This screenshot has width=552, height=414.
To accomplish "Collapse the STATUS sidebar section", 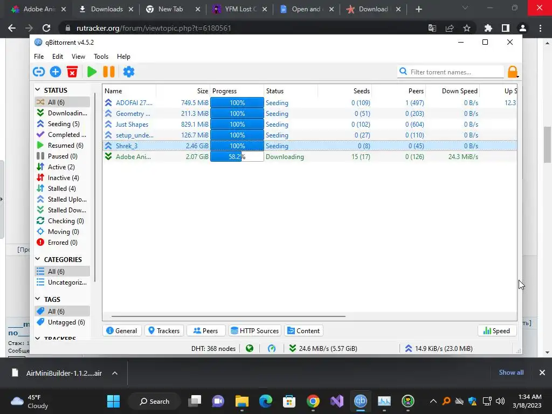I will pyautogui.click(x=38, y=90).
